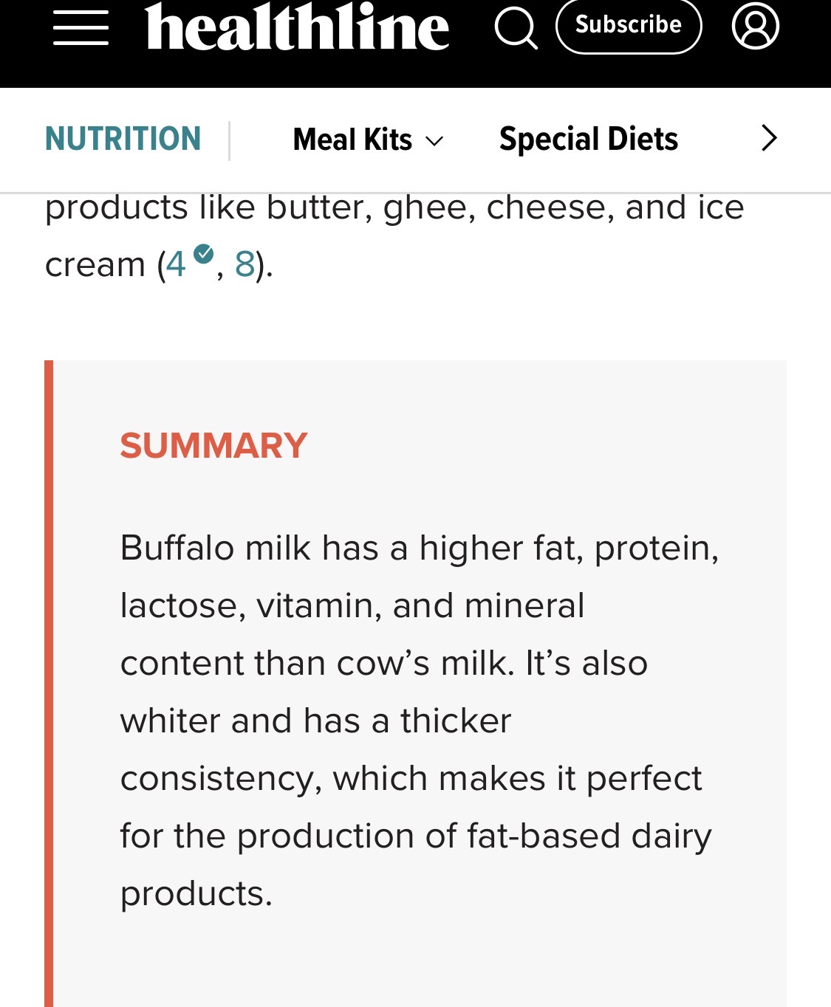The height and width of the screenshot is (1007, 831).
Task: Go to the NUTRITION section
Action: click(x=123, y=139)
